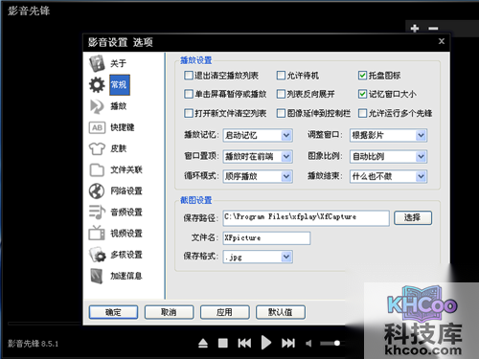The image size is (479, 359).
Task: Go to the 文件关联 settings category
Action: [126, 170]
